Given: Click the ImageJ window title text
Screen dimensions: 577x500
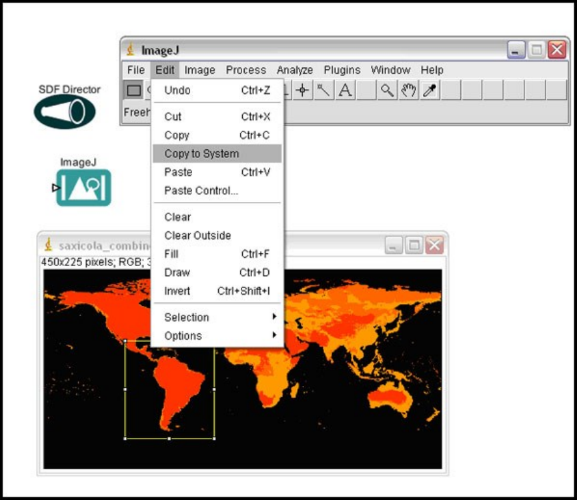Looking at the screenshot, I should [160, 50].
